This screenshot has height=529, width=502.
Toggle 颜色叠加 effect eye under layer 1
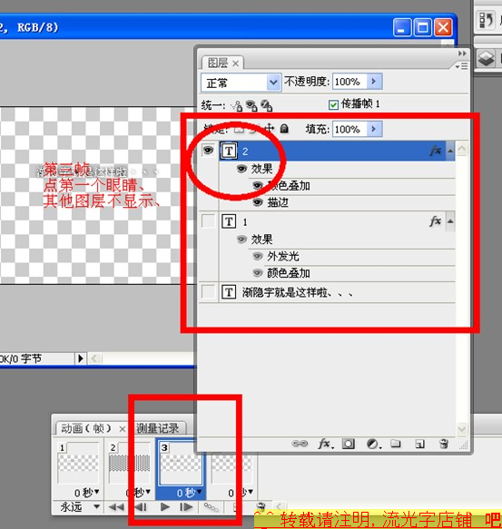coord(258,273)
